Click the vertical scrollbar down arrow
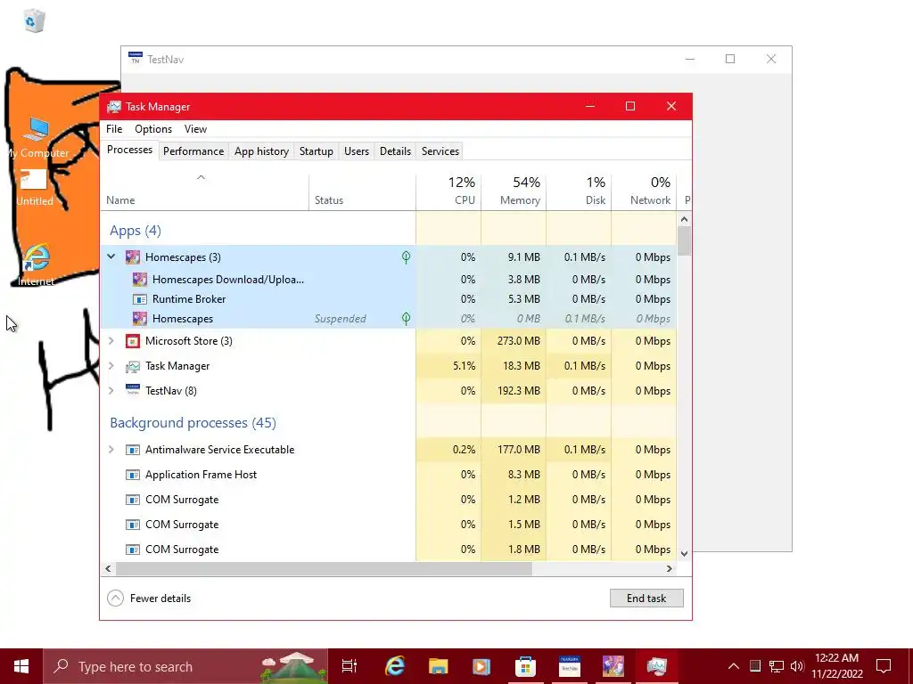 (684, 554)
